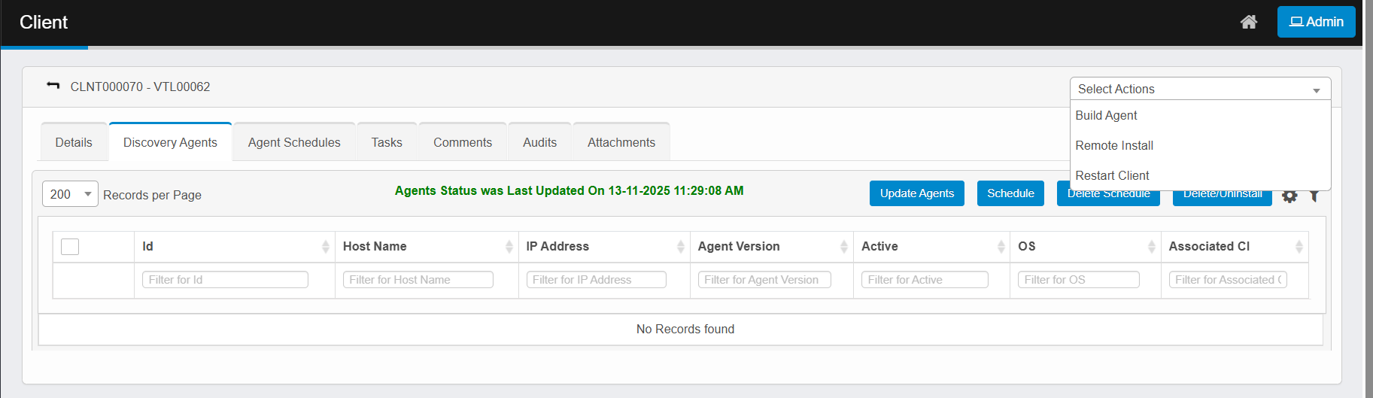Click the home icon in header
Image resolution: width=1373 pixels, height=398 pixels.
(x=1248, y=22)
